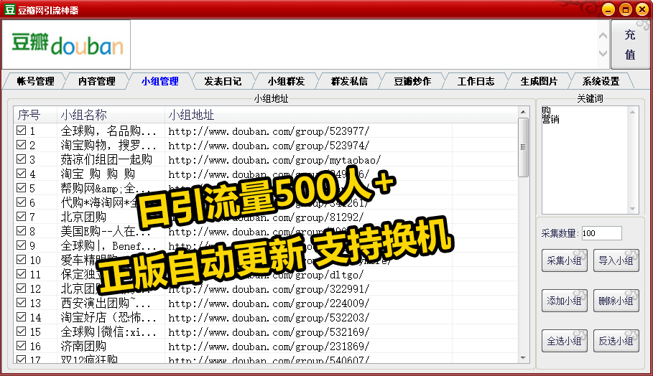
Task: Uncheck row 1 checkbox
Action: [x=22, y=131]
